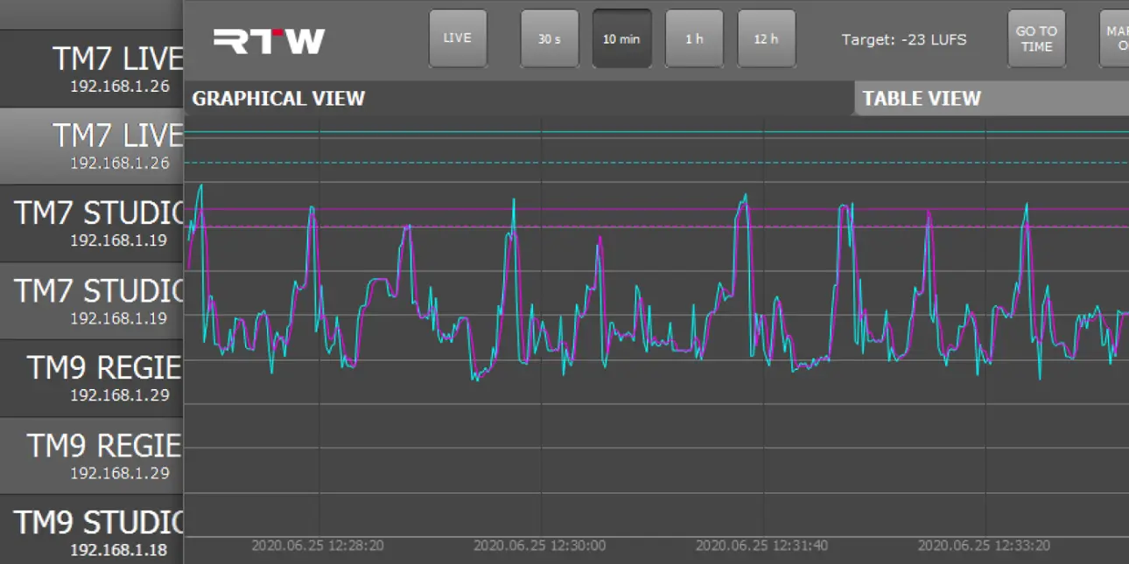Click the 12:30:00 timestamp on the time axis
This screenshot has height=564, width=1129.
pos(539,546)
